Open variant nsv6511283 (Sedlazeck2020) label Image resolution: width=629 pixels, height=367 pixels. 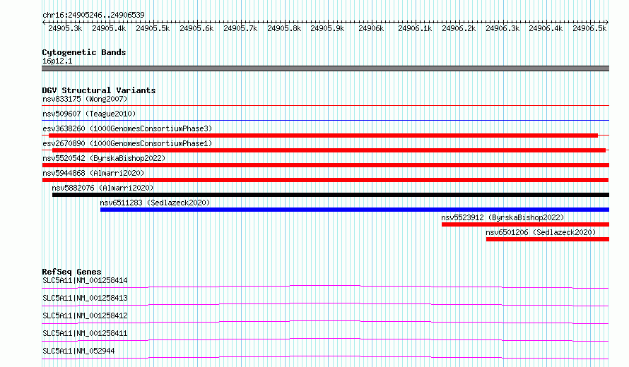[x=155, y=203]
